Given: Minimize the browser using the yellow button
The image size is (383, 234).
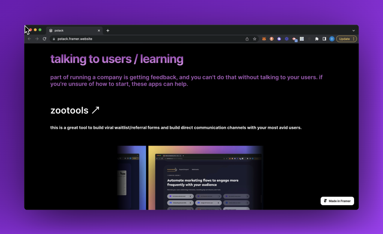Looking at the screenshot, I should point(35,30).
